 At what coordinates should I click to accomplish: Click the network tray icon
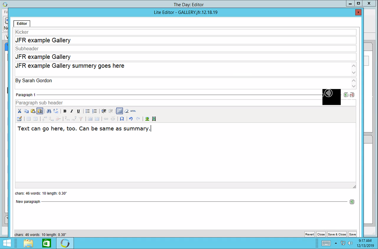pyautogui.click(x=343, y=243)
